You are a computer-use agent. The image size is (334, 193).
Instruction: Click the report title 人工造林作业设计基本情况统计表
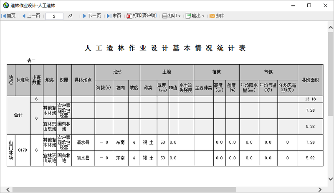pyautogui.click(x=165, y=48)
